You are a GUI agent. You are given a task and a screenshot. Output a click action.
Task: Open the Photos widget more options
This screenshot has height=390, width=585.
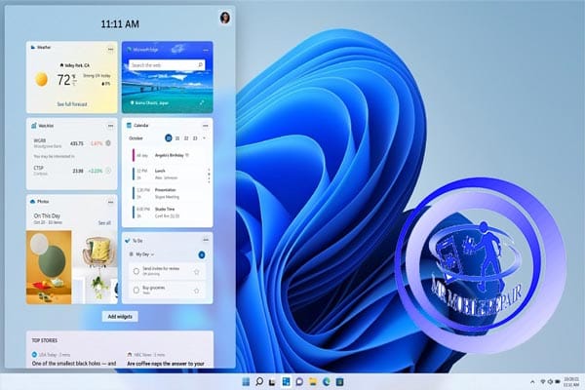(x=110, y=202)
